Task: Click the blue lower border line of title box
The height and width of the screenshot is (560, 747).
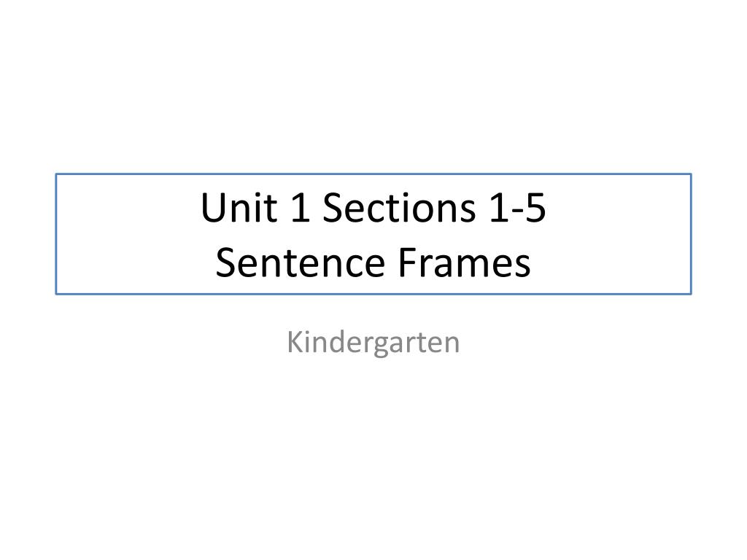Action: (373, 294)
